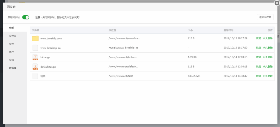Select the 全部 category tab
The width and height of the screenshot is (280, 127).
pyautogui.click(x=11, y=28)
